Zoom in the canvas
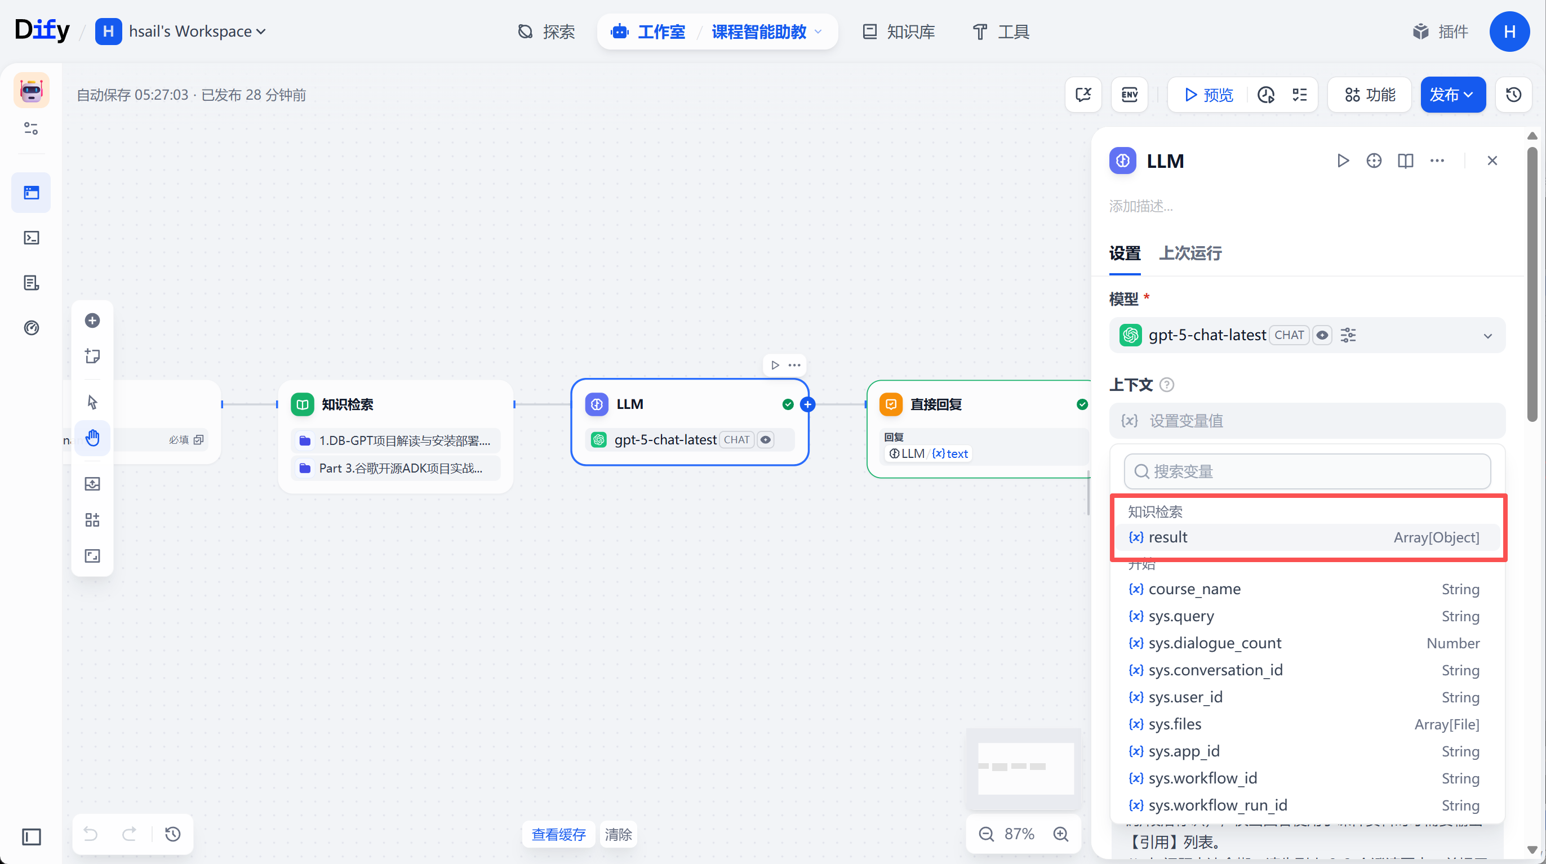 1061,834
